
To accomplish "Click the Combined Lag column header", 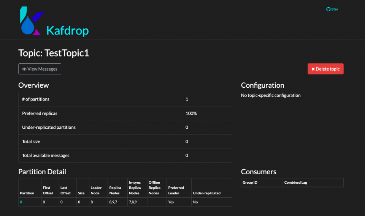I will tap(296, 183).
